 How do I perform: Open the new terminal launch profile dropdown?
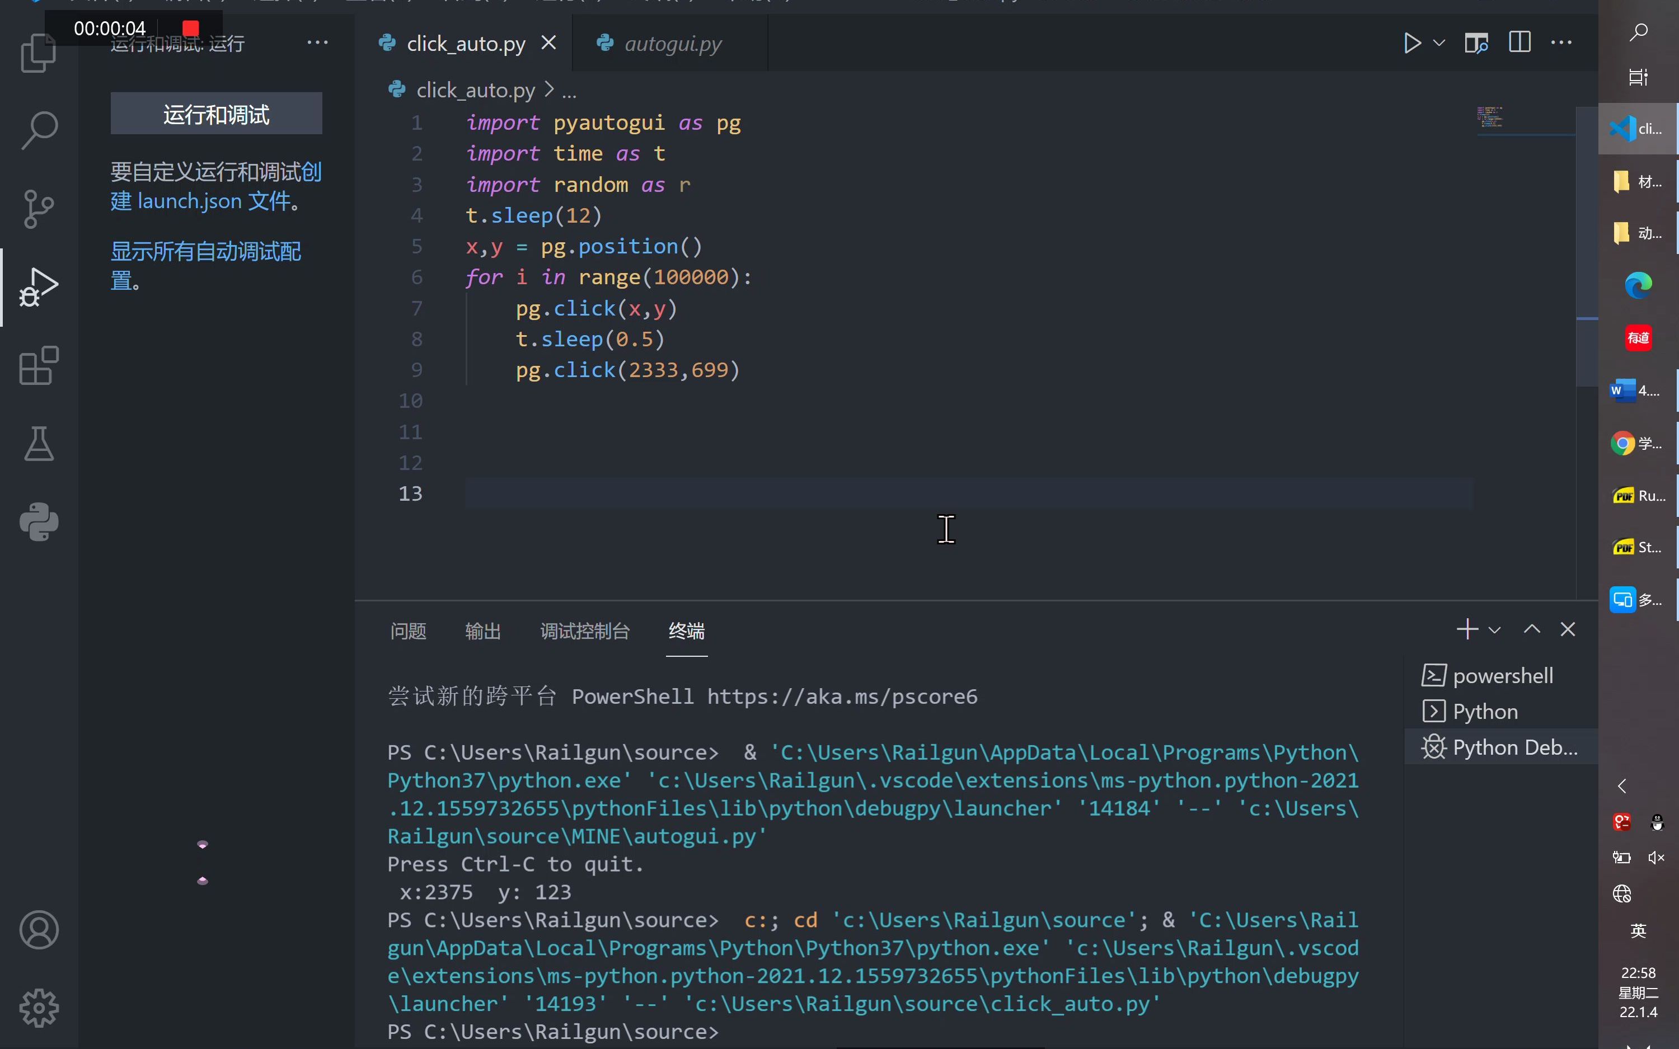click(x=1494, y=630)
